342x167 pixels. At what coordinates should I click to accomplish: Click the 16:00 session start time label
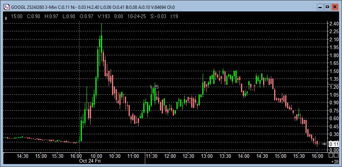76,156
